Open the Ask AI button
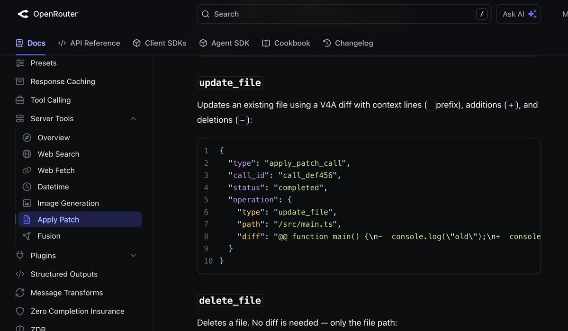The width and height of the screenshot is (568, 331). (x=518, y=14)
